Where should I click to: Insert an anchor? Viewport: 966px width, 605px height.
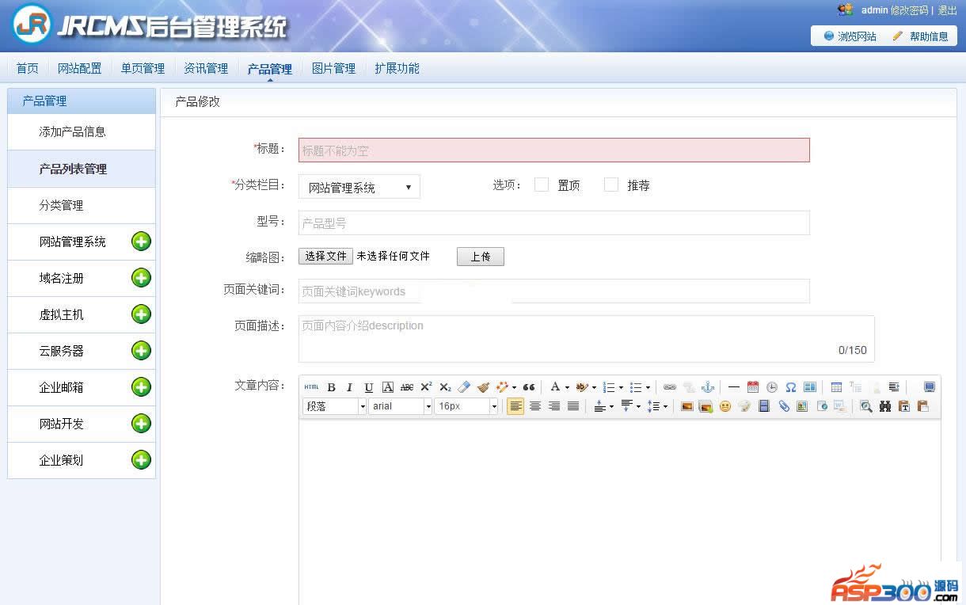coord(708,387)
